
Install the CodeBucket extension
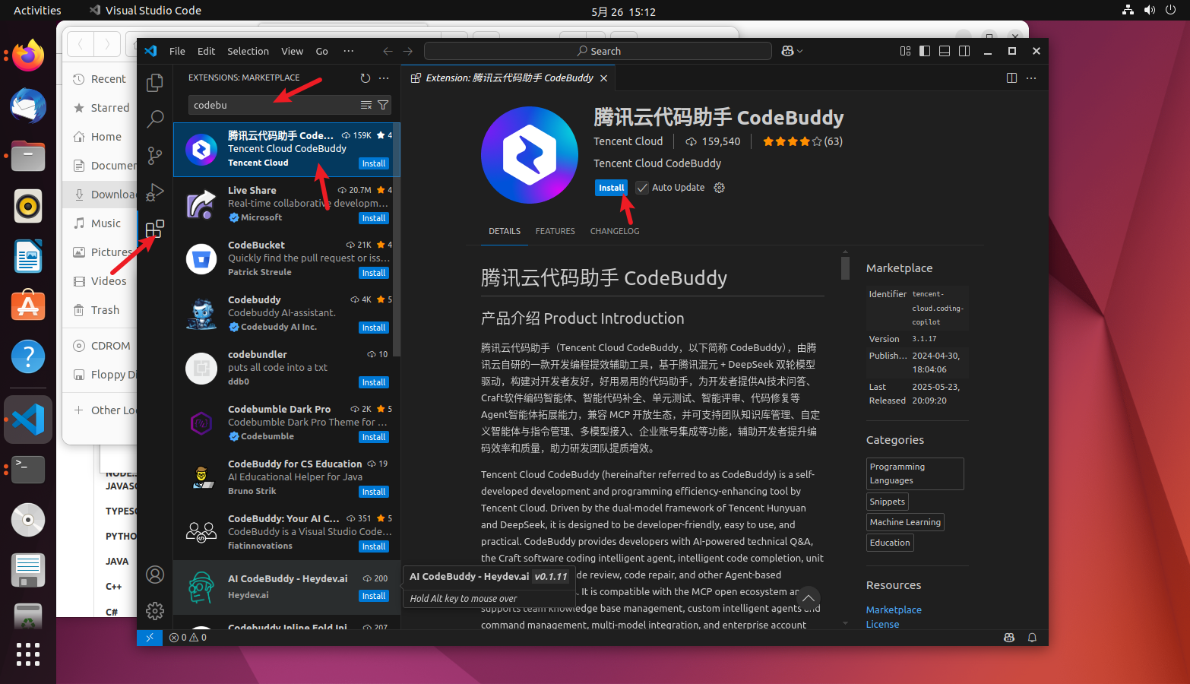click(373, 273)
